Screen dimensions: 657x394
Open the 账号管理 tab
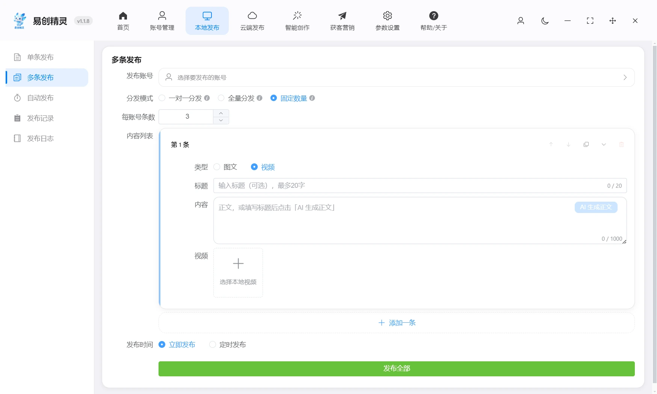point(162,21)
